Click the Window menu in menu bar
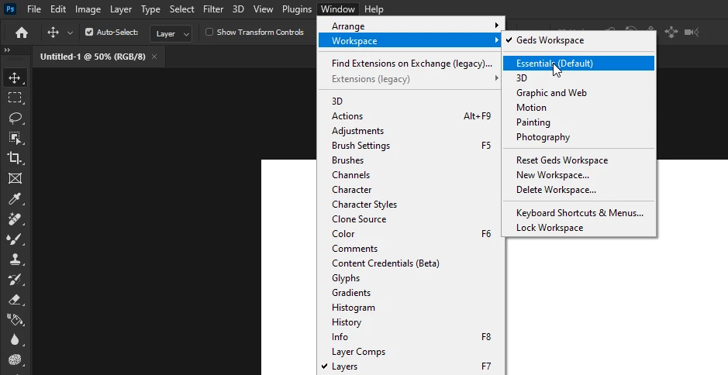The image size is (728, 375). [x=338, y=9]
